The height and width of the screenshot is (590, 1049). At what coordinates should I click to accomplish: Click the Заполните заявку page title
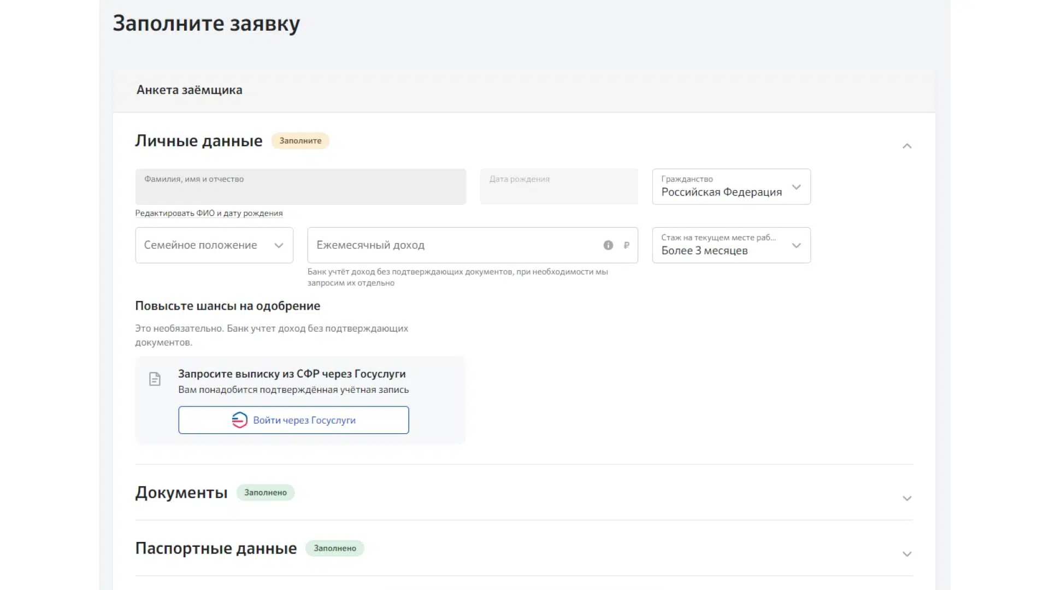[207, 23]
